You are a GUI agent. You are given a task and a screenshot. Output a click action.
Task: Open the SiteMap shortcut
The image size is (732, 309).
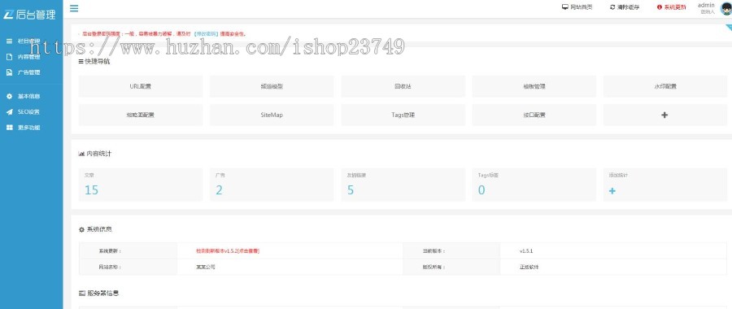pos(272,115)
